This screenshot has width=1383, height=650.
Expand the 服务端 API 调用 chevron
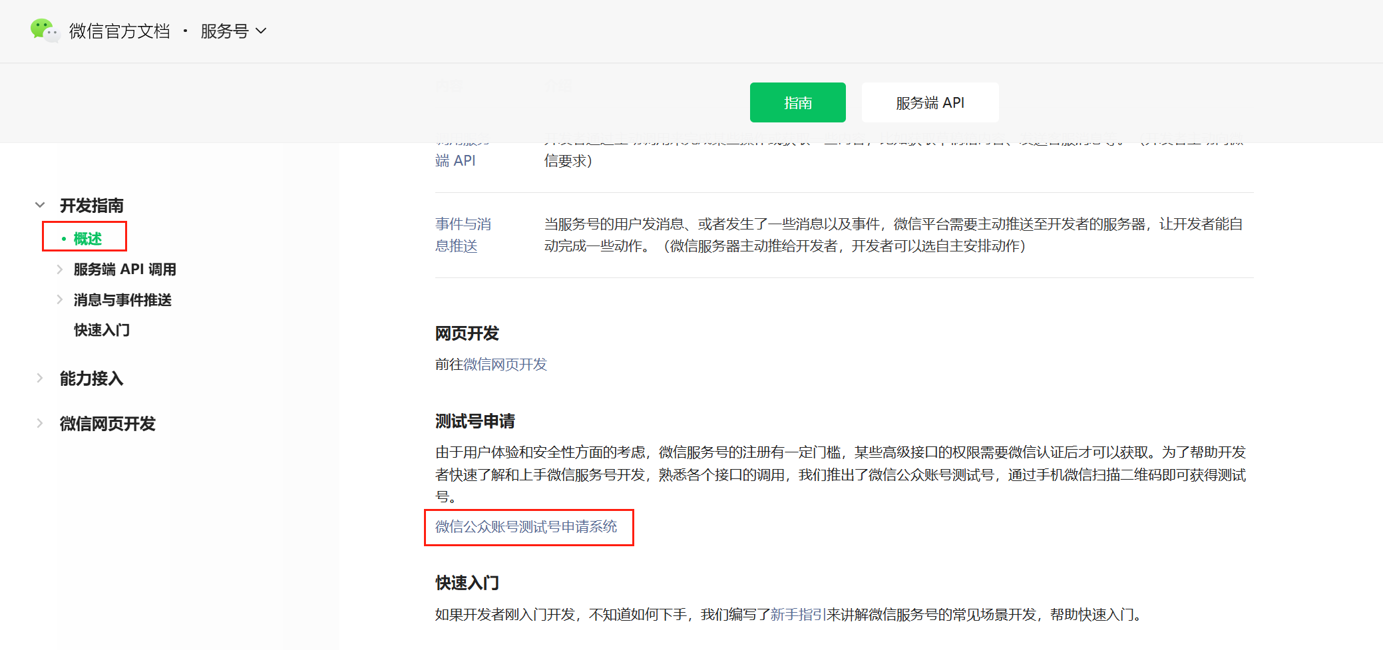[60, 269]
